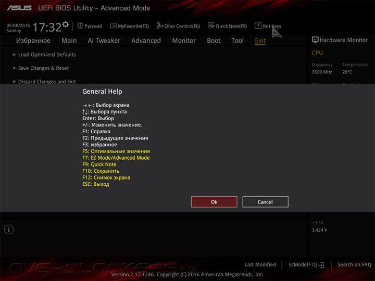
Task: Open the Boot tab
Action: (214, 41)
